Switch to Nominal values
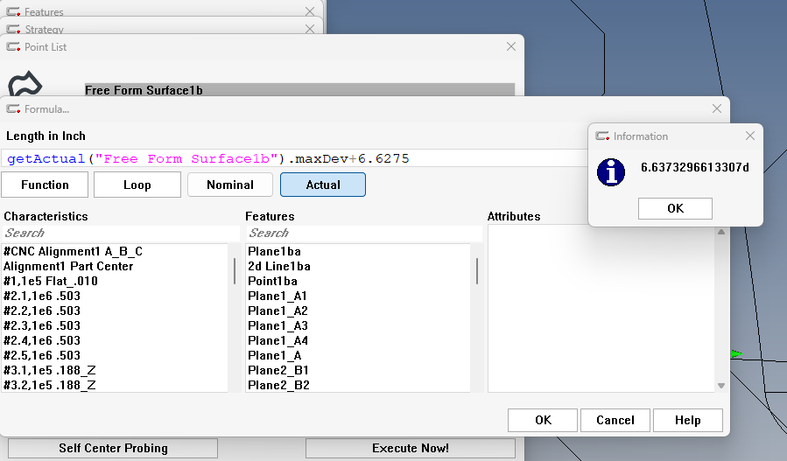 coord(230,185)
